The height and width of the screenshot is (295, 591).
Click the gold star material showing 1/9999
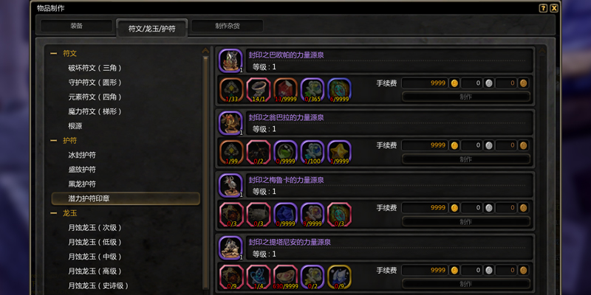click(x=339, y=153)
